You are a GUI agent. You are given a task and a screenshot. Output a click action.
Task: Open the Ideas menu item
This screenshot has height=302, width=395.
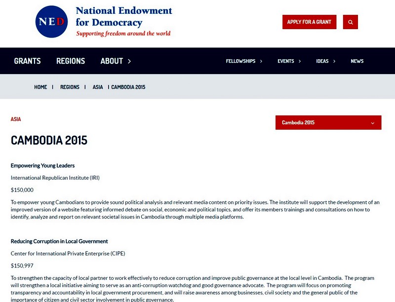(322, 61)
